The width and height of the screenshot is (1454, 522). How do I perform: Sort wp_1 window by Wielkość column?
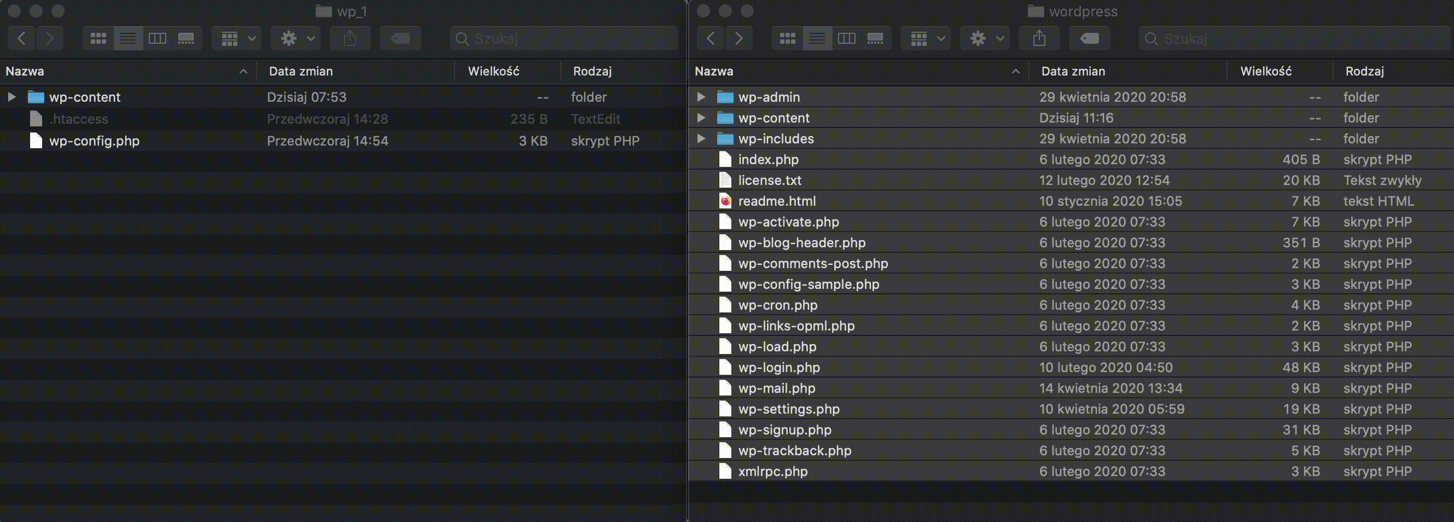pyautogui.click(x=508, y=71)
